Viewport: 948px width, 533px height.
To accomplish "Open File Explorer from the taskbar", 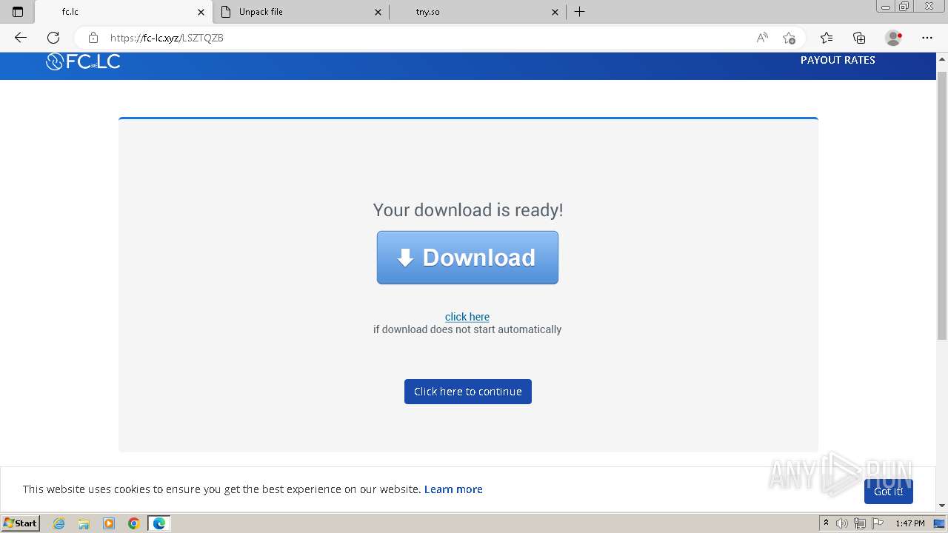I will coord(84,523).
